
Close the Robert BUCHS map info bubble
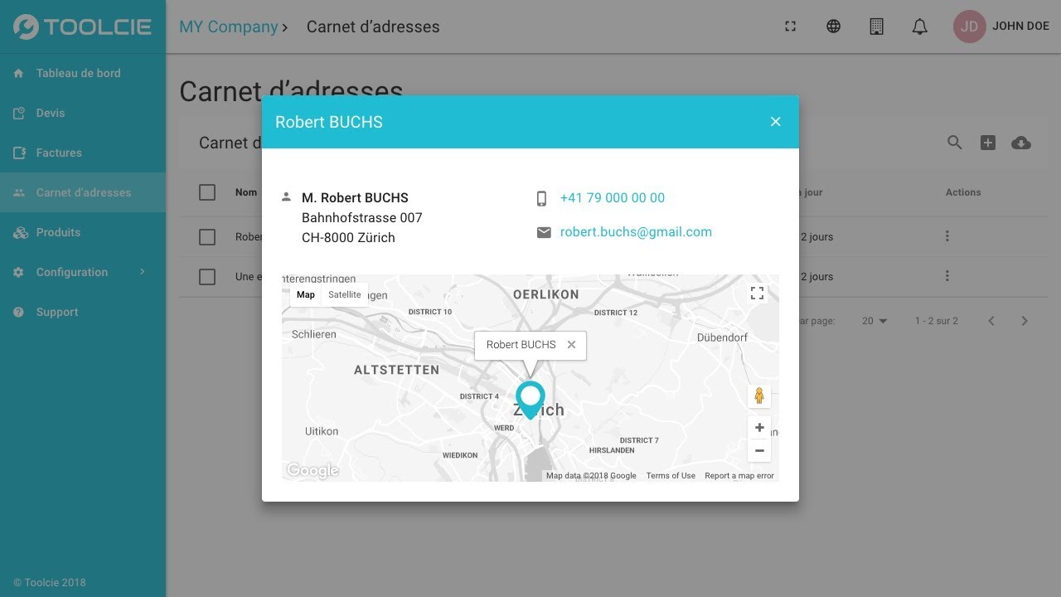pos(571,345)
